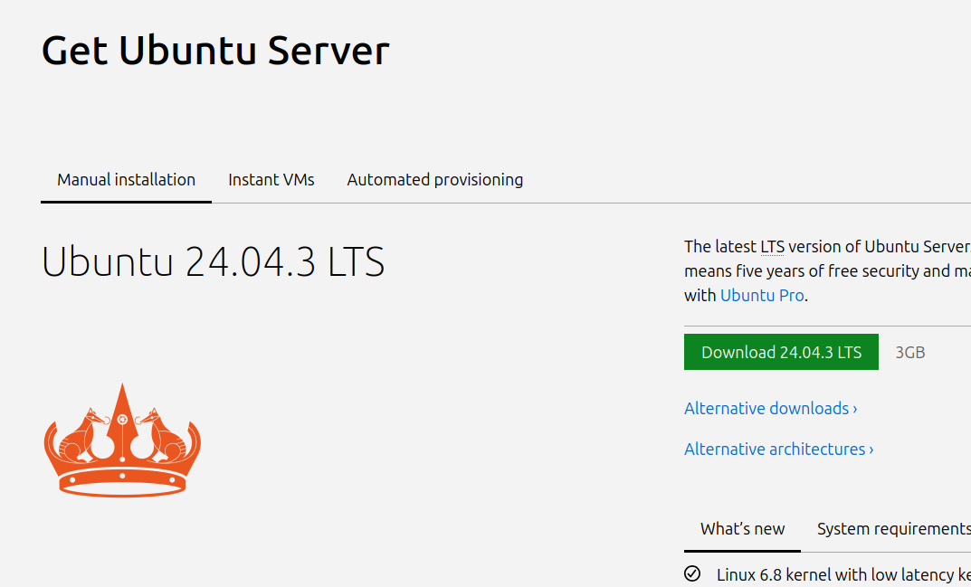The height and width of the screenshot is (587, 971).
Task: Click the Linux 6.8 kernel feature text
Action: (843, 574)
